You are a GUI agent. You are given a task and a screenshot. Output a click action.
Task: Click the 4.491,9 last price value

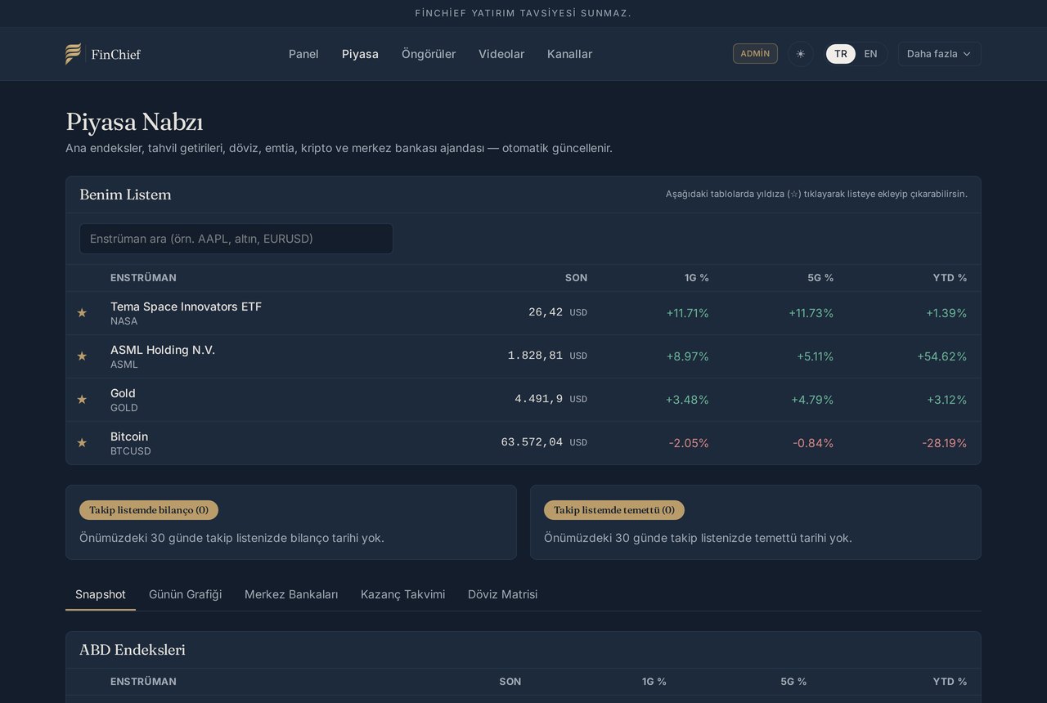[538, 399]
